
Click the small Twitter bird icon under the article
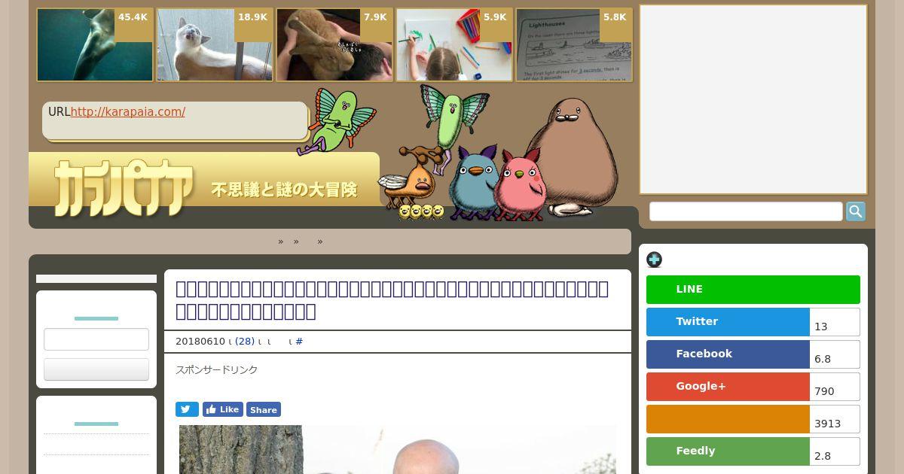187,409
